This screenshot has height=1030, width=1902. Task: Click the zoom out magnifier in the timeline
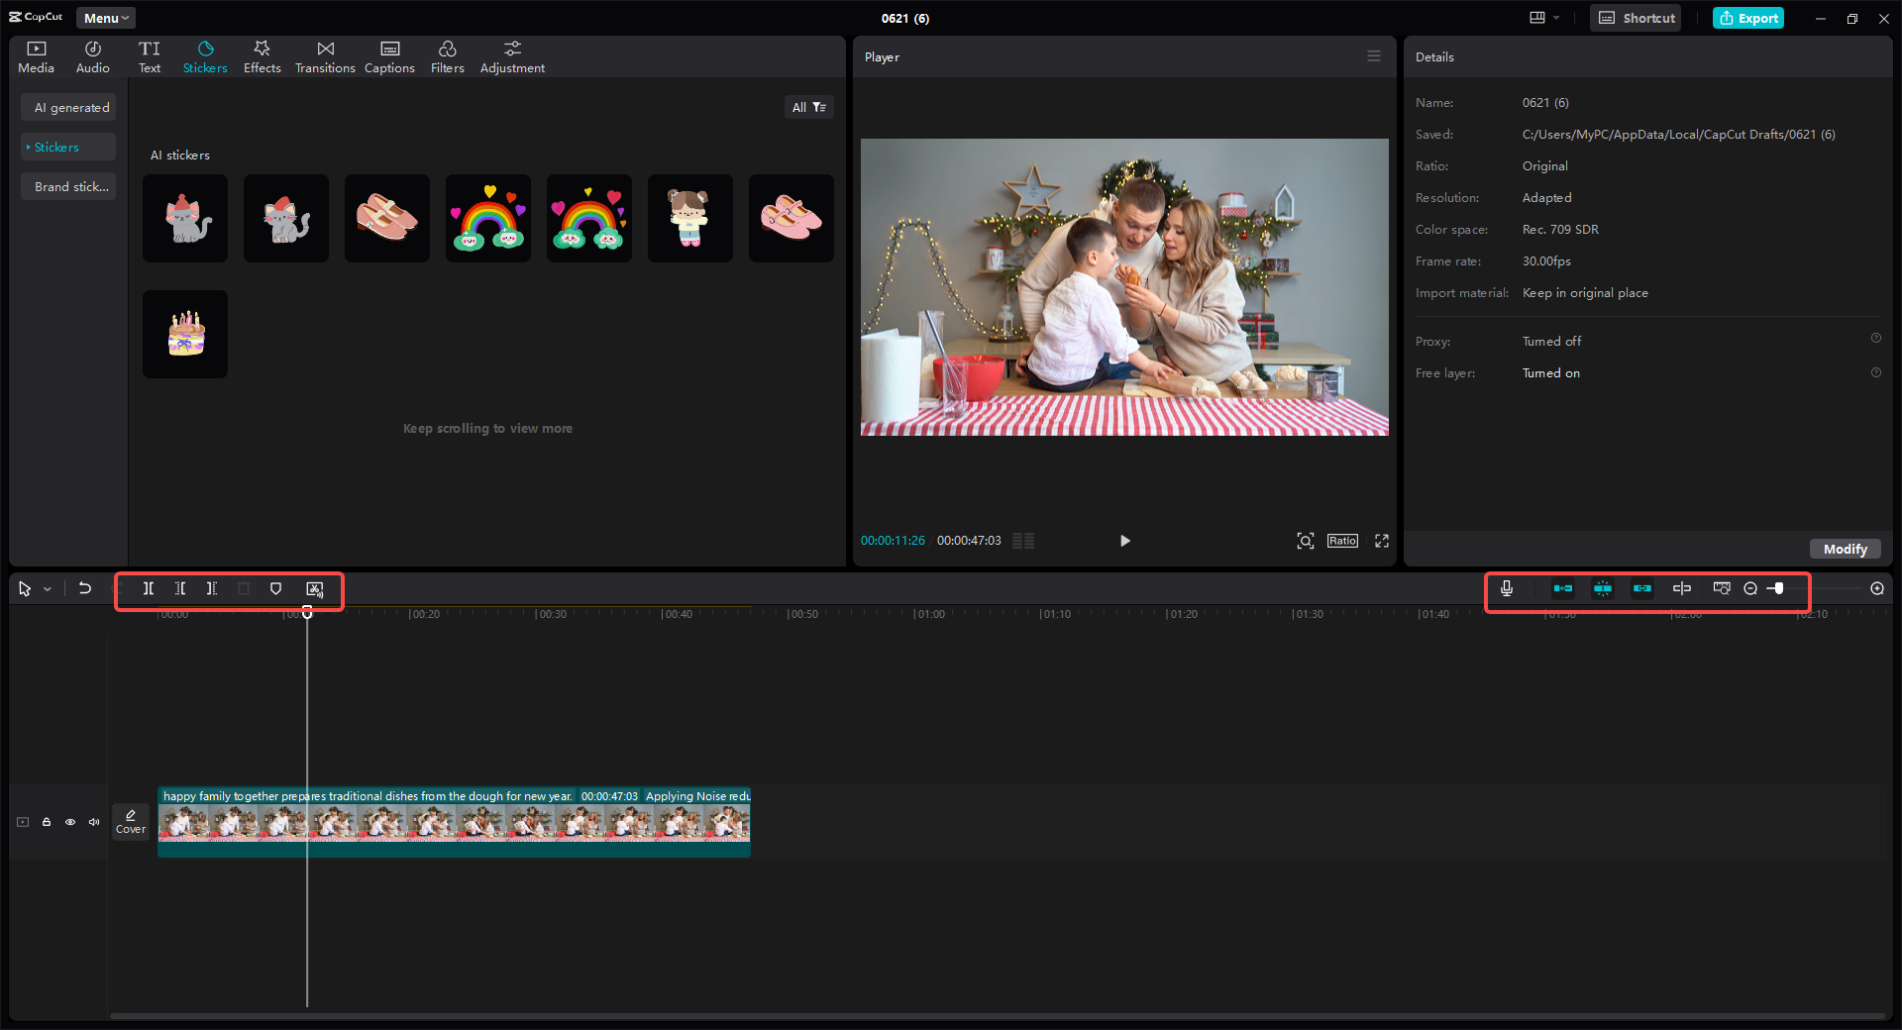[x=1750, y=588]
